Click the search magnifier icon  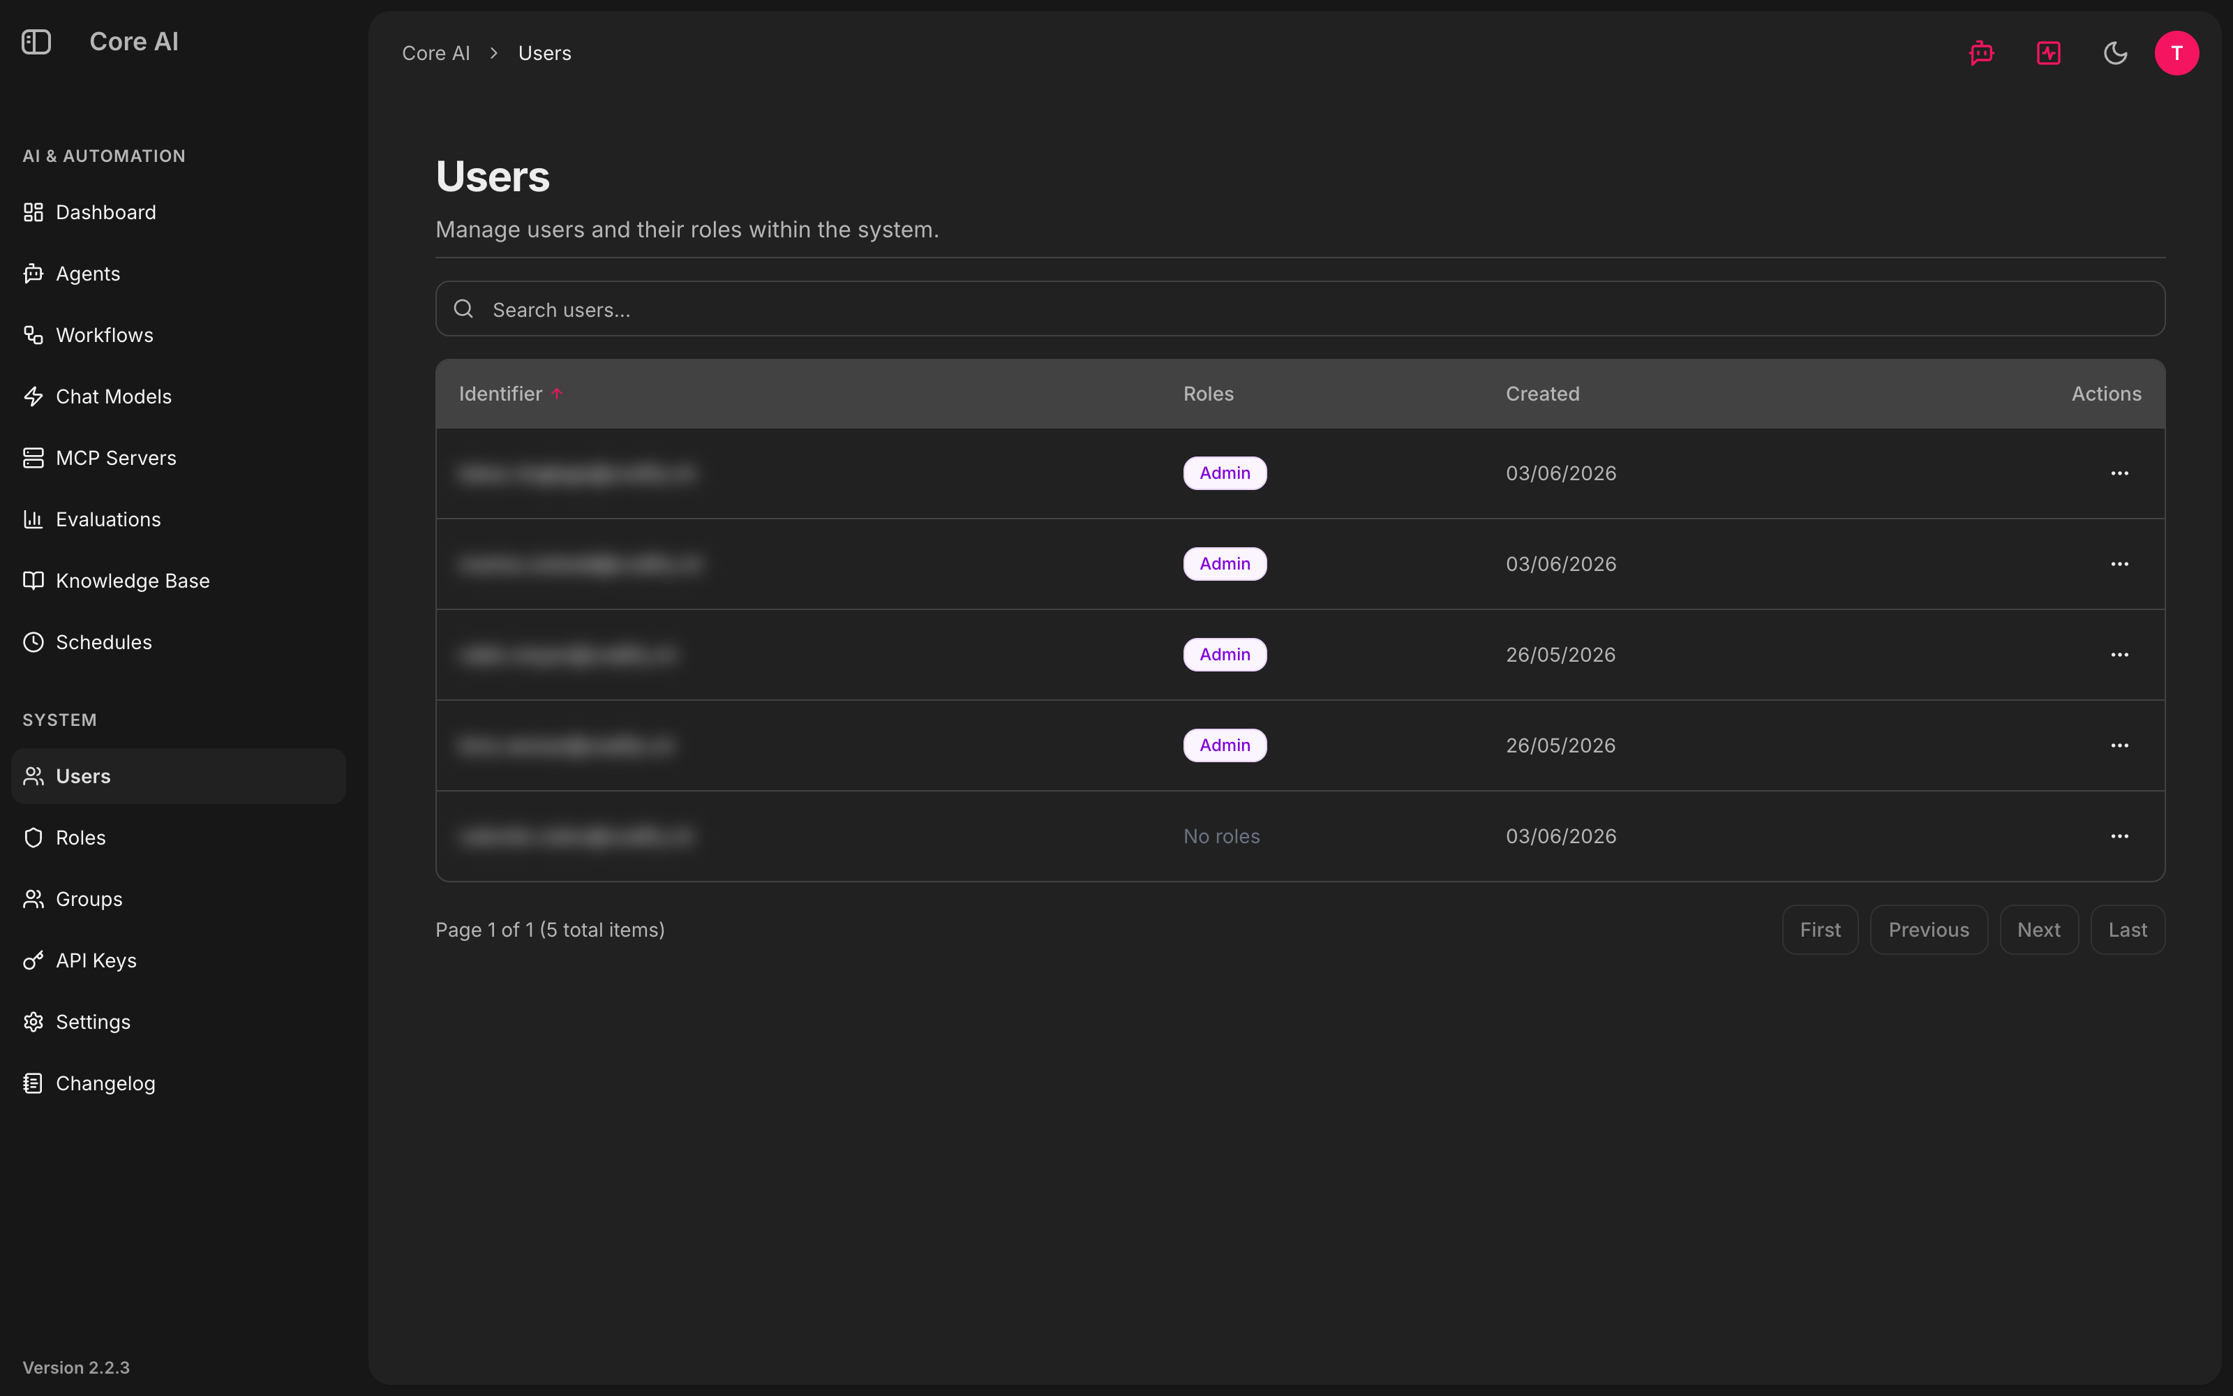coord(463,309)
